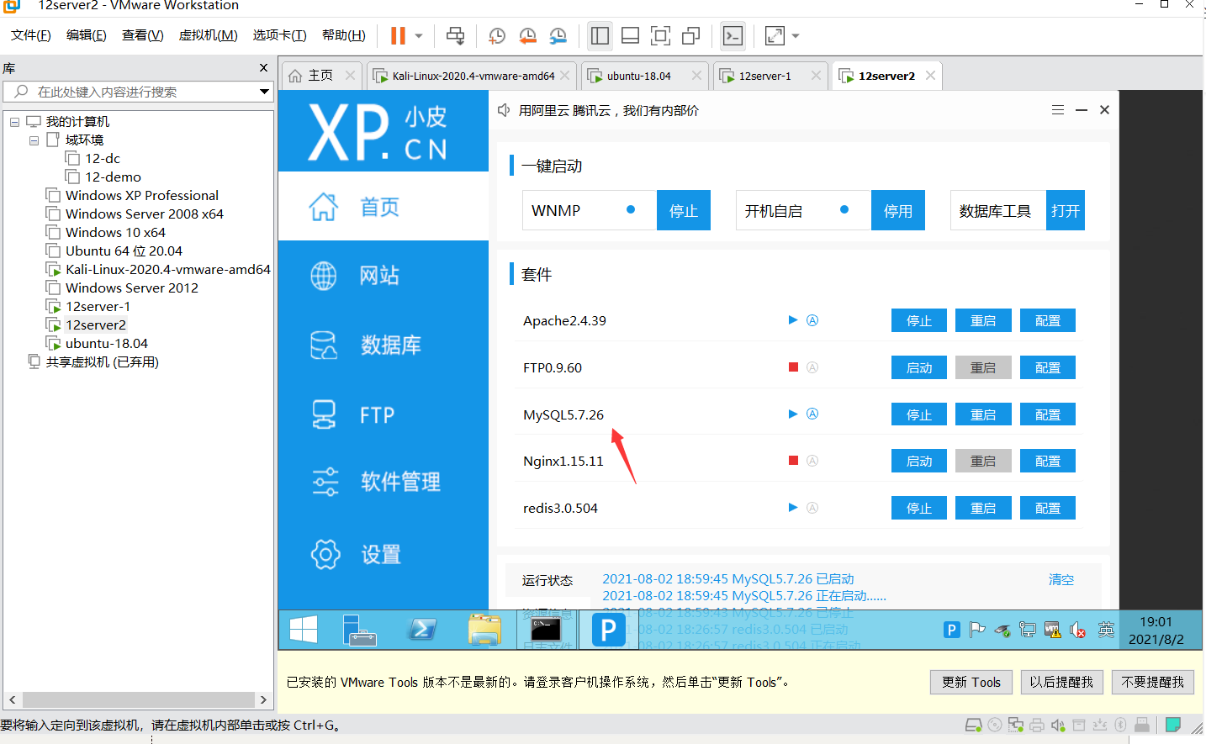
Task: Toggle auto-start circle icon for Apache2.4.39
Action: [812, 320]
